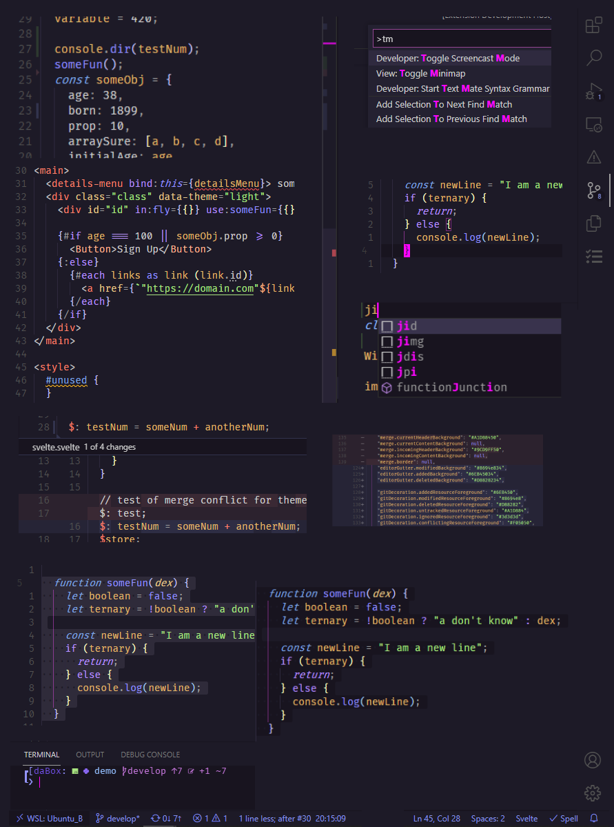Click the command palette input with >tm
The height and width of the screenshot is (827, 614).
(x=462, y=39)
